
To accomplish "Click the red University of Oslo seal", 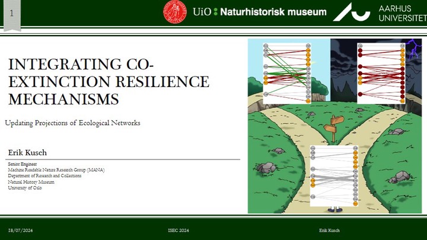I will (175, 12).
